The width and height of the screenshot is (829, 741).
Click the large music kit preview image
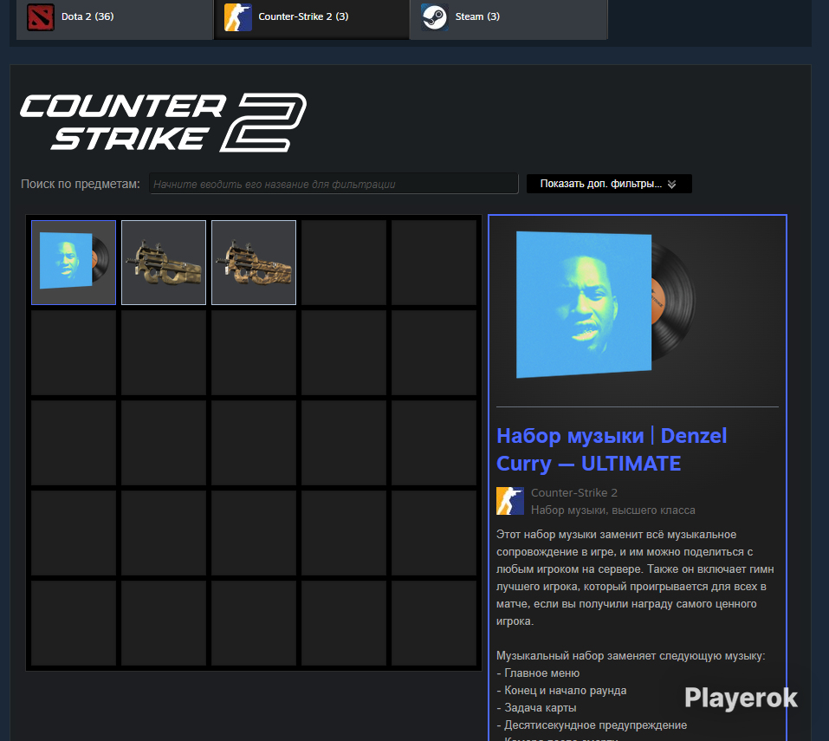coord(606,305)
